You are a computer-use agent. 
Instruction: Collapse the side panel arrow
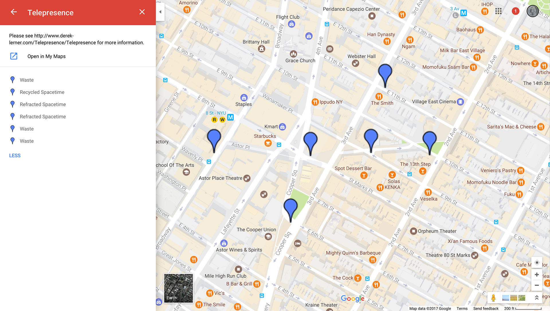tap(160, 12)
